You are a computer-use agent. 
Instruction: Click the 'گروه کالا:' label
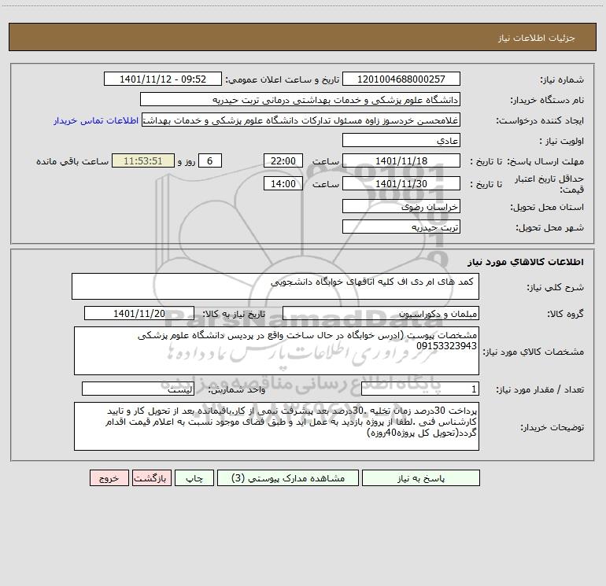click(x=565, y=314)
